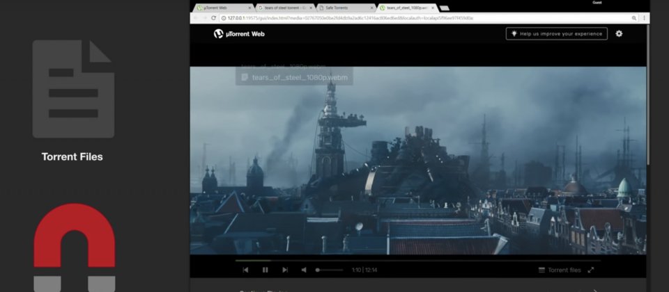This screenshot has height=292, width=669.
Task: Close the Safe Torrents tab
Action: 371,8
